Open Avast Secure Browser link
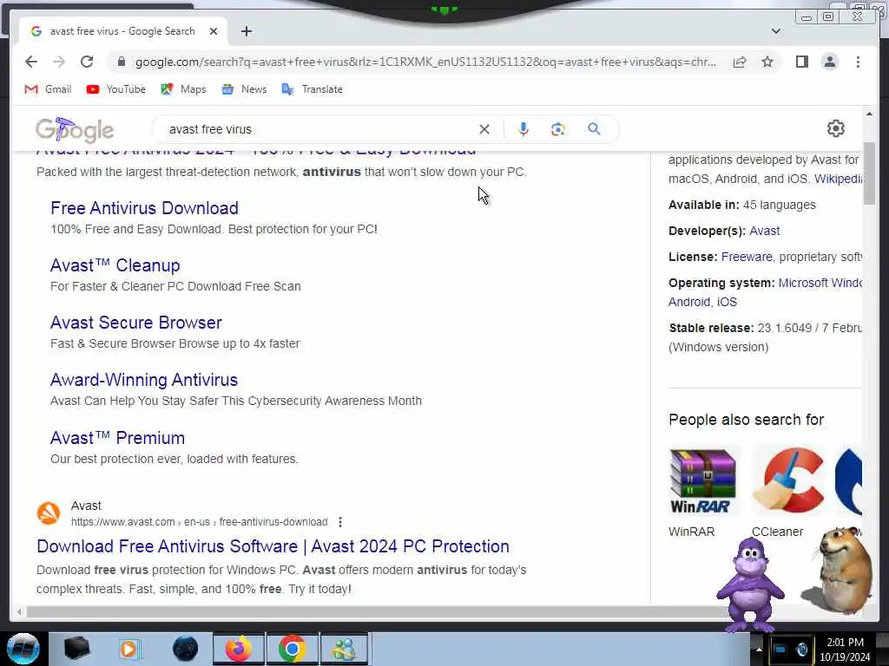The image size is (889, 666). [136, 323]
